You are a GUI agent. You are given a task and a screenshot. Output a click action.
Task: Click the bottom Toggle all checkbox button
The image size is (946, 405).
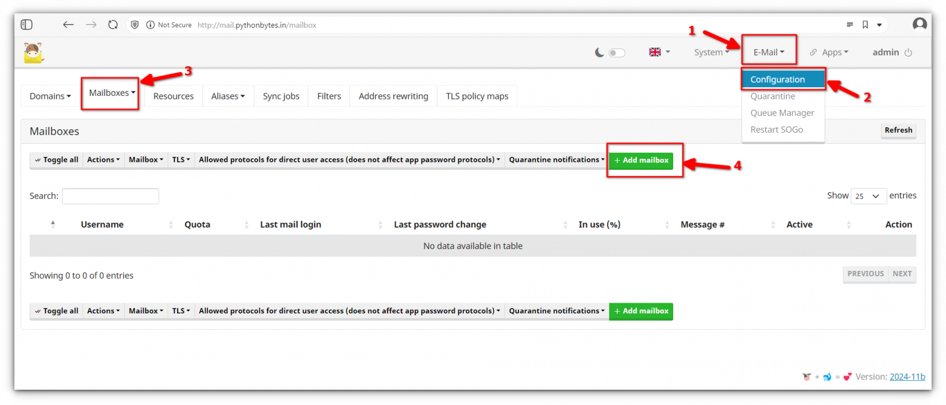tap(56, 311)
